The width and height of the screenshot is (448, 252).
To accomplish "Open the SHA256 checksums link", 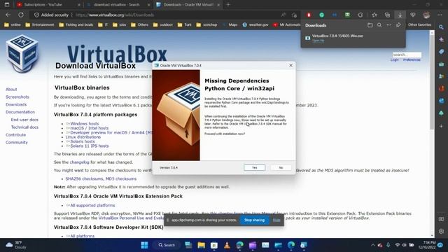I will click(x=84, y=179).
